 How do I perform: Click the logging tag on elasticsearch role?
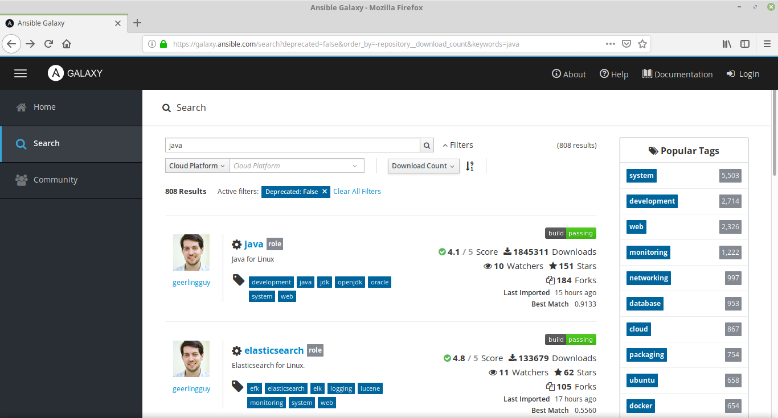pos(341,388)
